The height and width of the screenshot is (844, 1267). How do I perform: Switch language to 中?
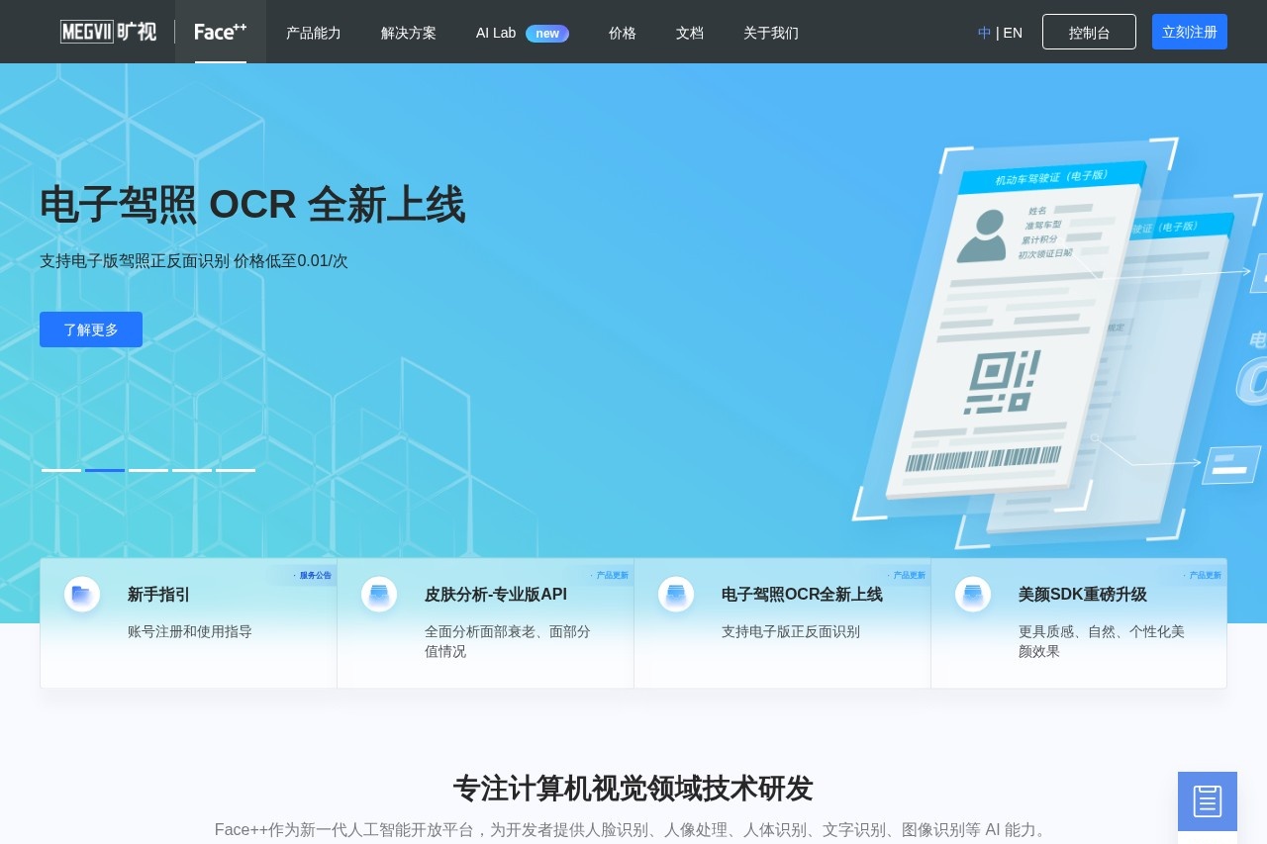985,33
